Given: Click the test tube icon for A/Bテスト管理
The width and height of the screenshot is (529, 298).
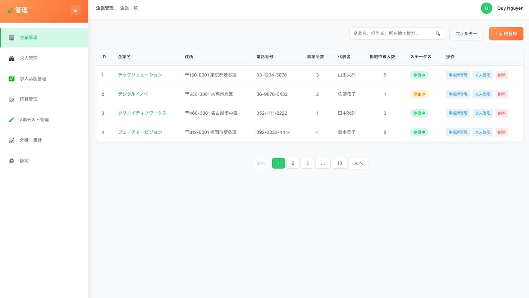Looking at the screenshot, I should pos(12,120).
